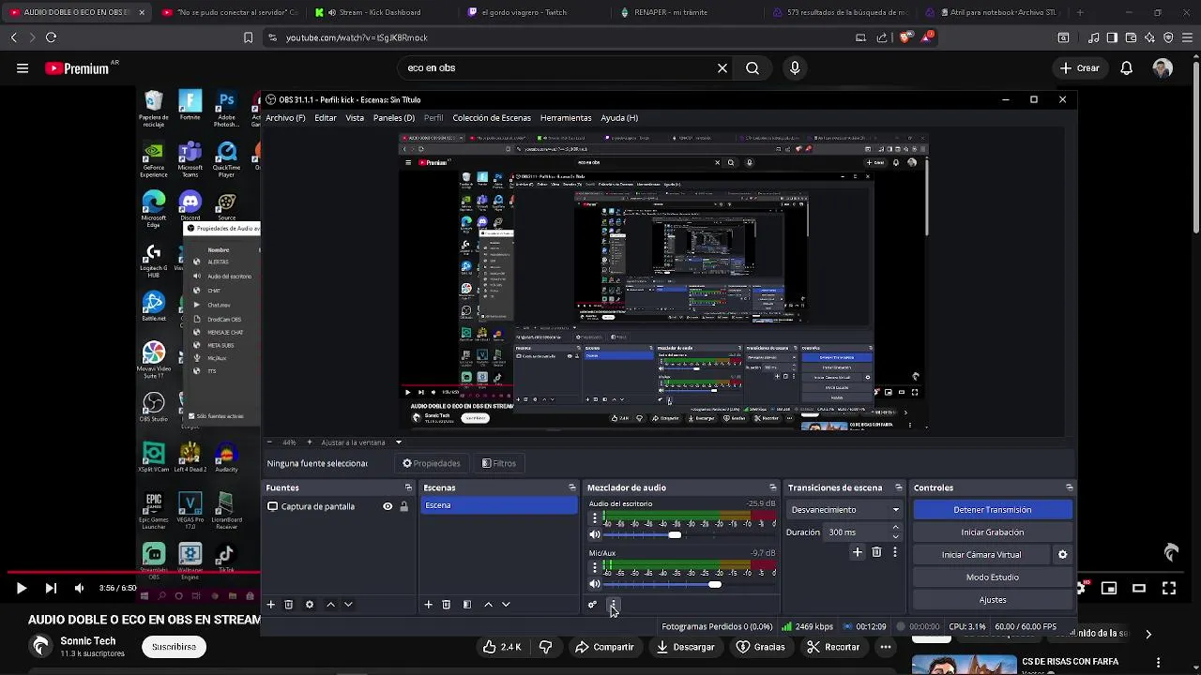
Task: Adjust Mic/Aux volume slider
Action: point(715,584)
